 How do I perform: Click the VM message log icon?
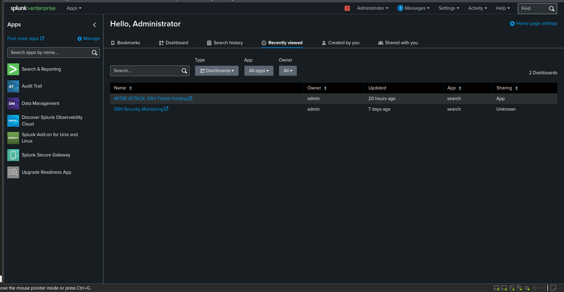pyautogui.click(x=553, y=288)
